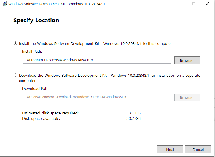This screenshot has height=157, width=215.
Task: Select Download SDK for separate computer option
Action: (x=15, y=75)
